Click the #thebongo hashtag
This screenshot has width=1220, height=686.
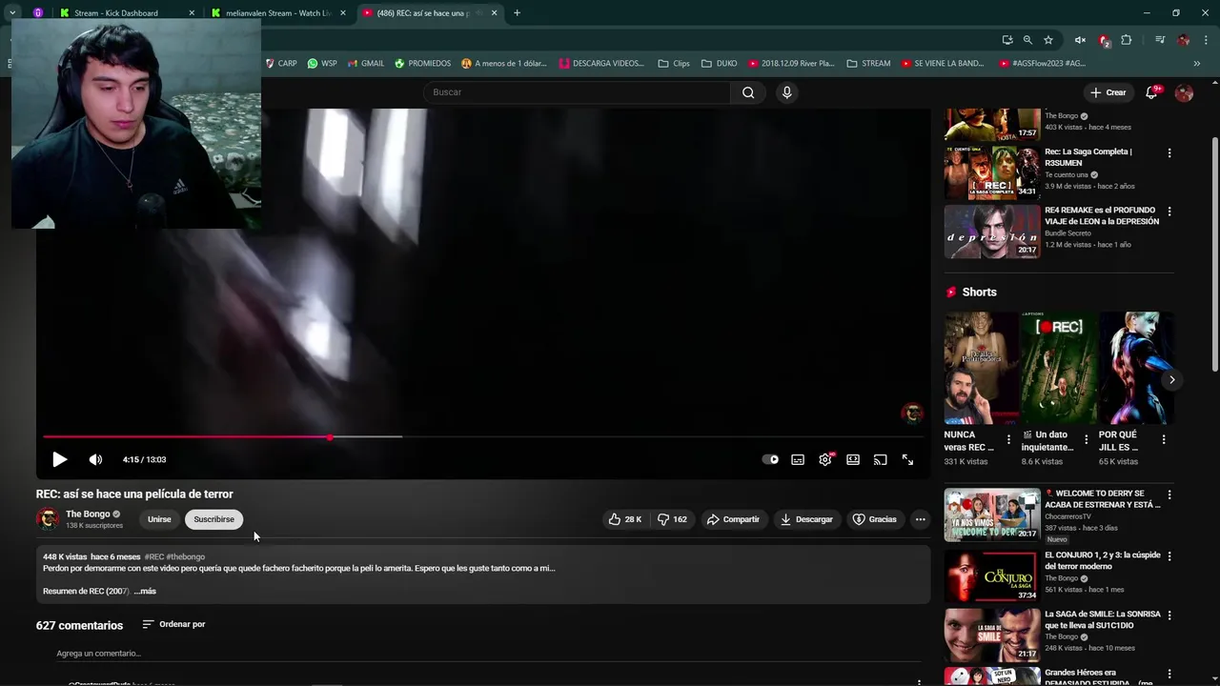(186, 556)
